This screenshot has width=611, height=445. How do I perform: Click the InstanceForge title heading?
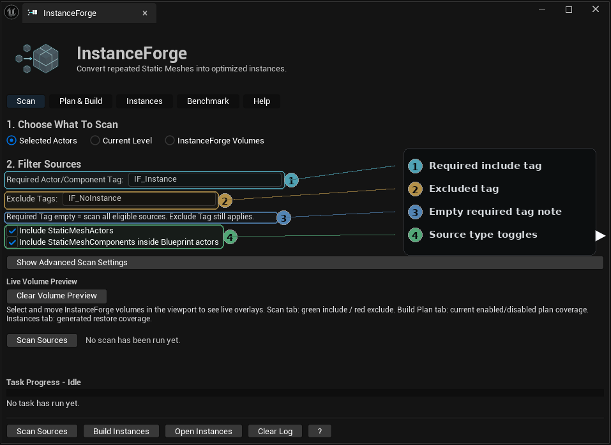pyautogui.click(x=132, y=54)
